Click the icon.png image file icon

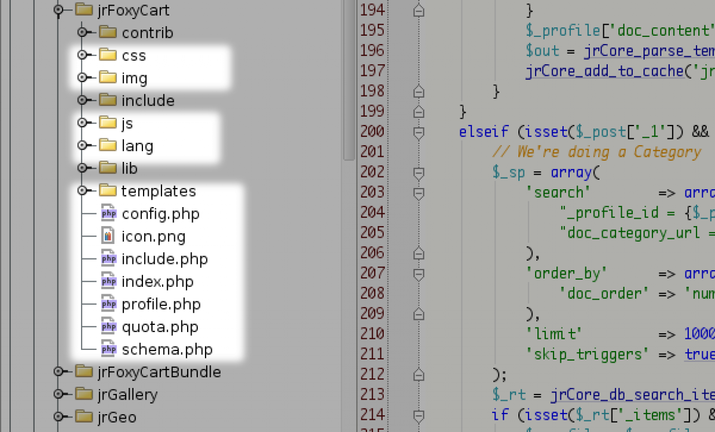(108, 236)
